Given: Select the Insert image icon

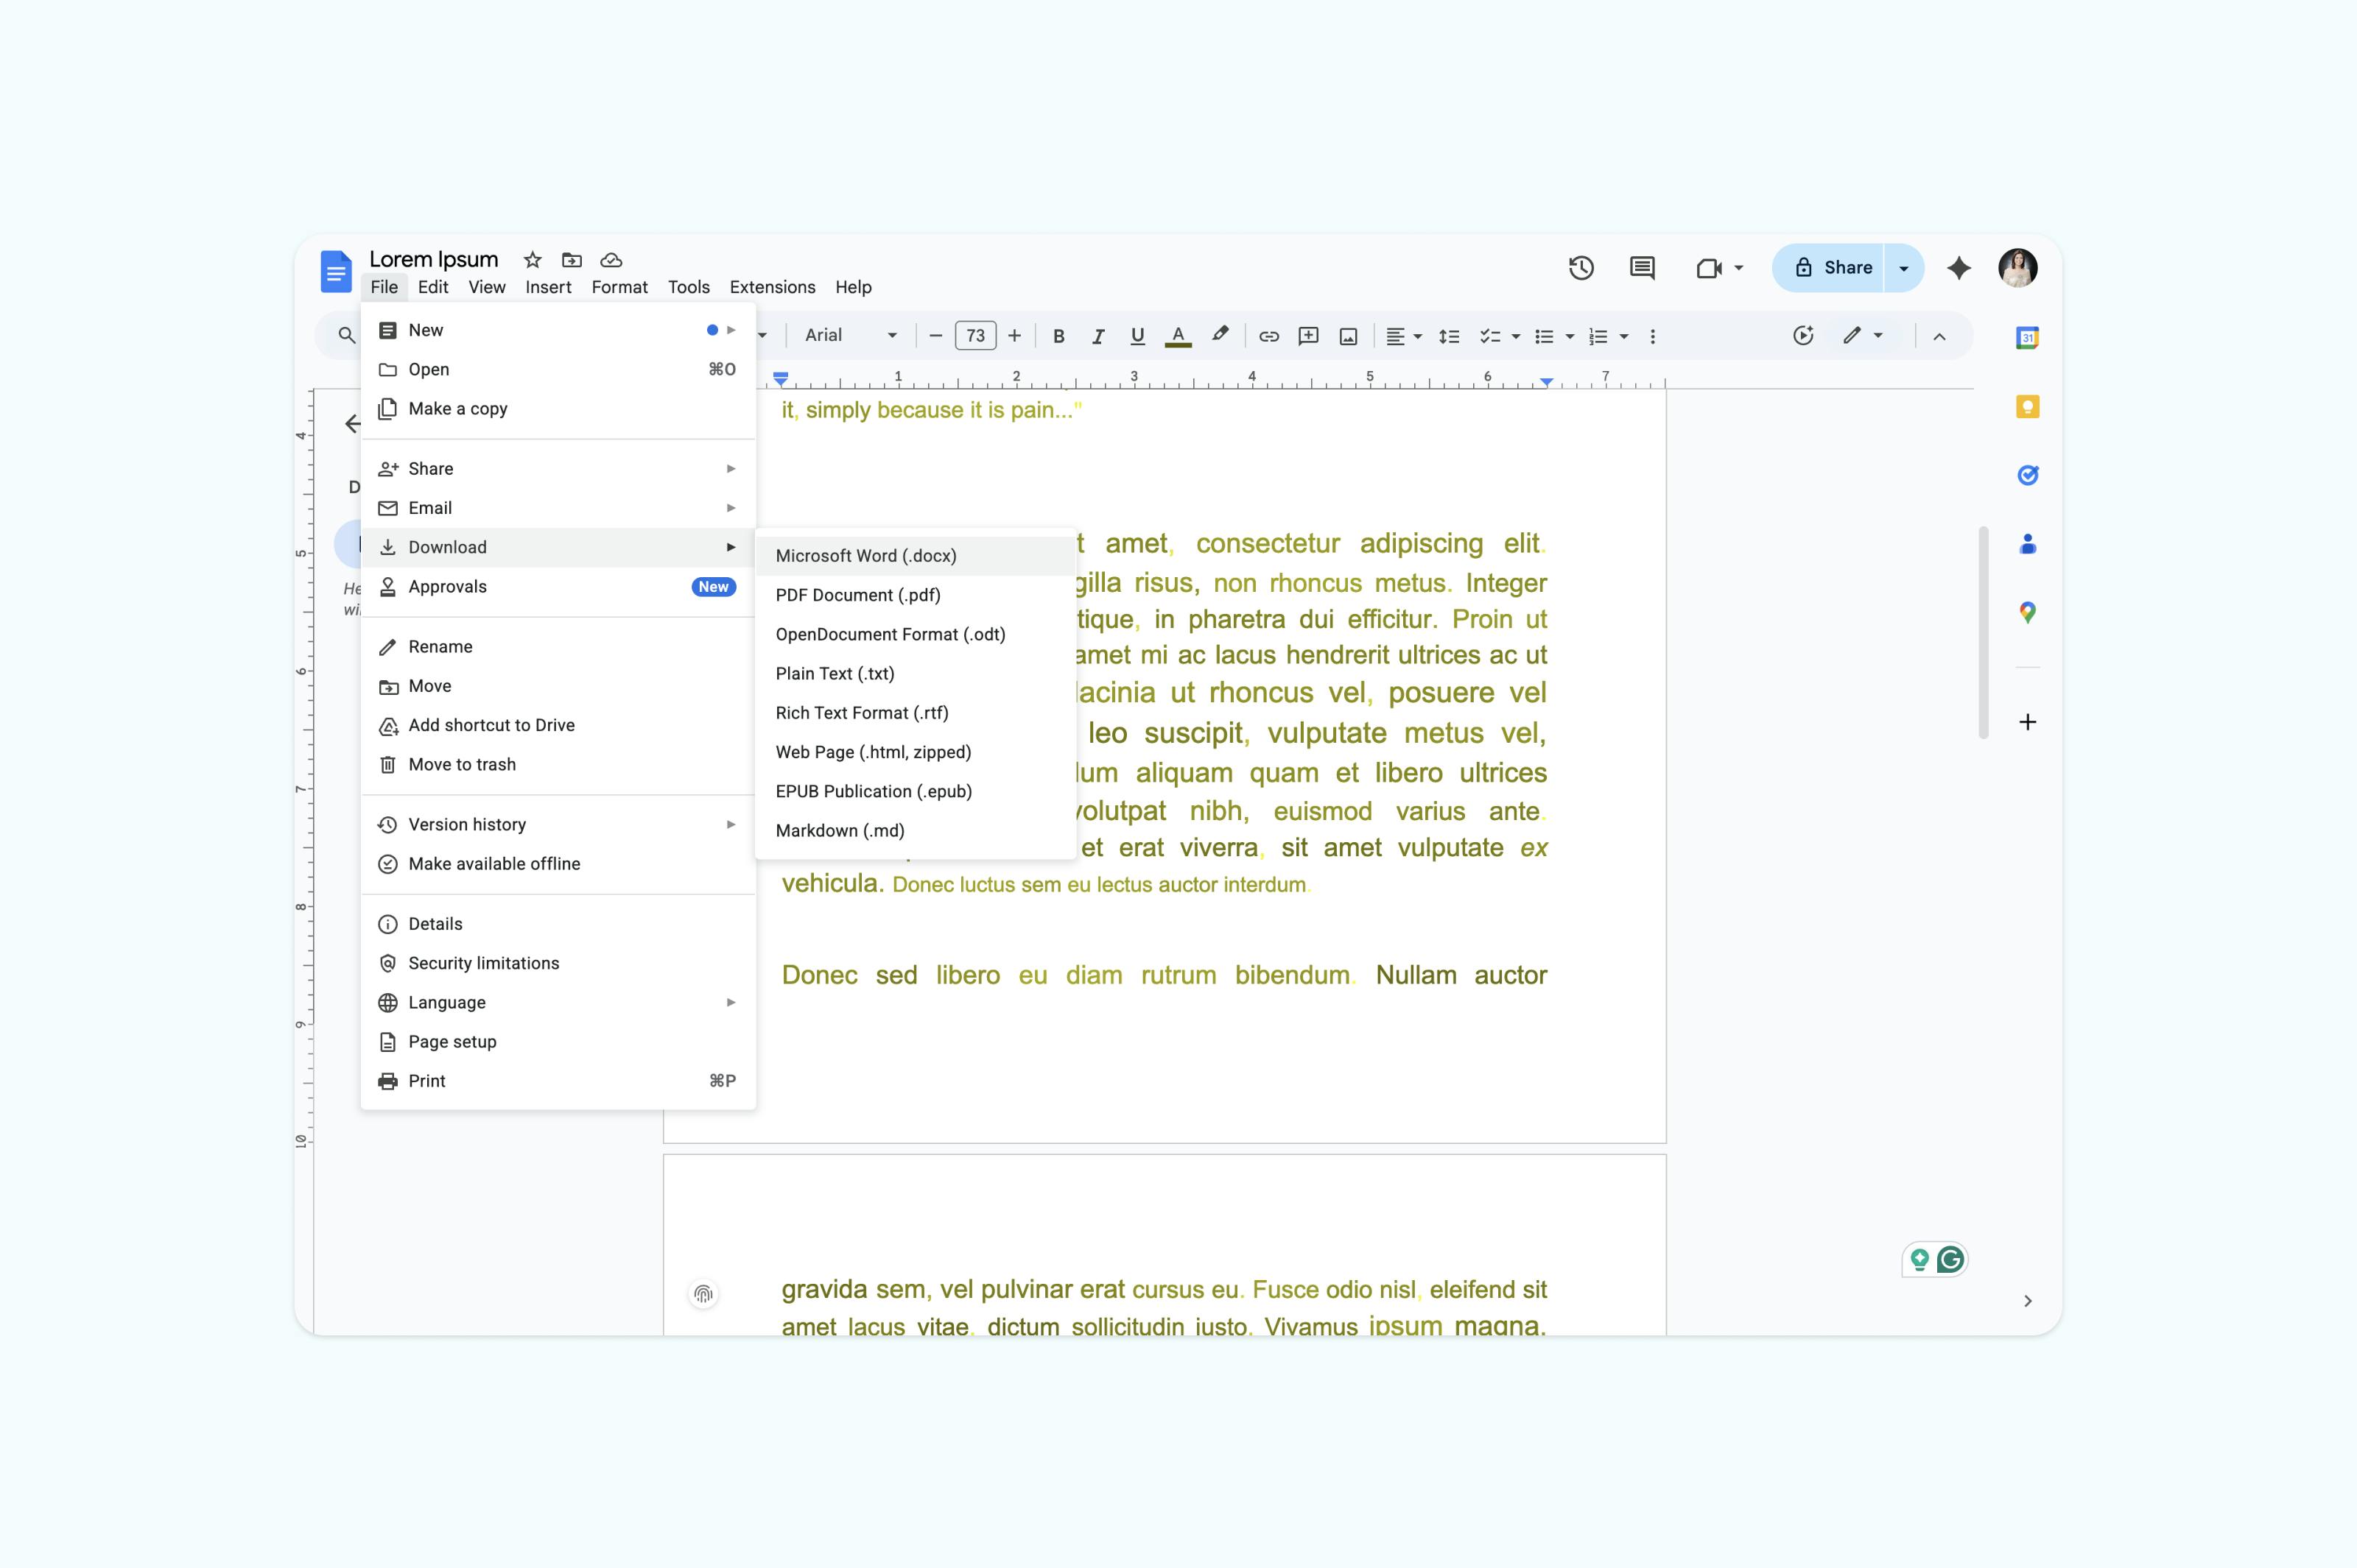Looking at the screenshot, I should pos(1348,336).
